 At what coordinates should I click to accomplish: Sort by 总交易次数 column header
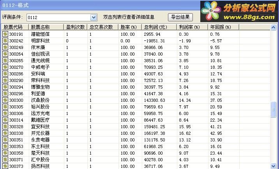(102, 27)
